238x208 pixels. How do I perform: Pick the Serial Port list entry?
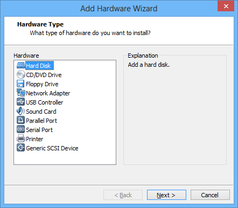click(39, 130)
